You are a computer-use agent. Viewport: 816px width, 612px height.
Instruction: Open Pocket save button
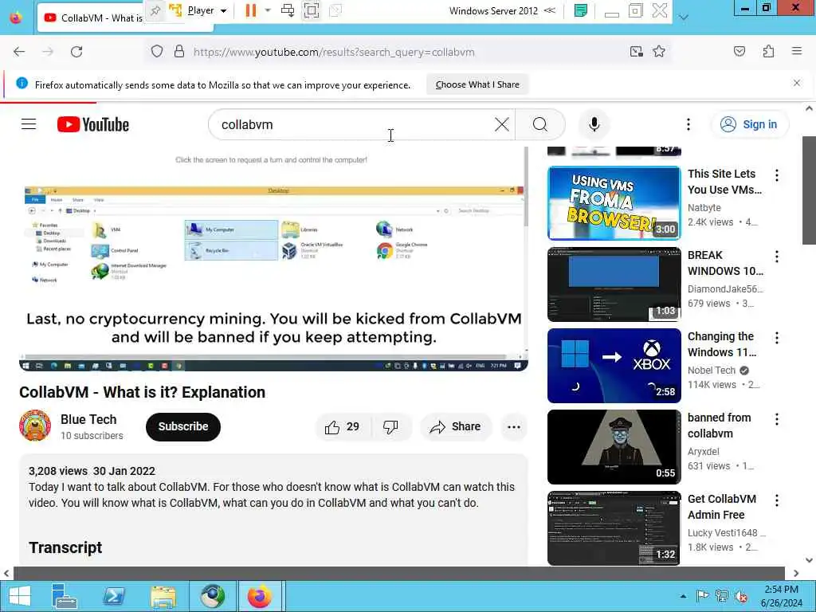coord(739,52)
